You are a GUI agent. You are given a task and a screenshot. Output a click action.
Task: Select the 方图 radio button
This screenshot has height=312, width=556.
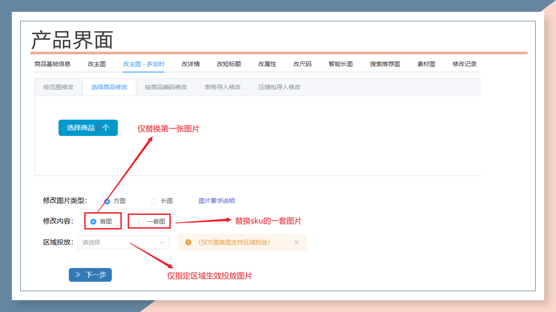click(107, 201)
